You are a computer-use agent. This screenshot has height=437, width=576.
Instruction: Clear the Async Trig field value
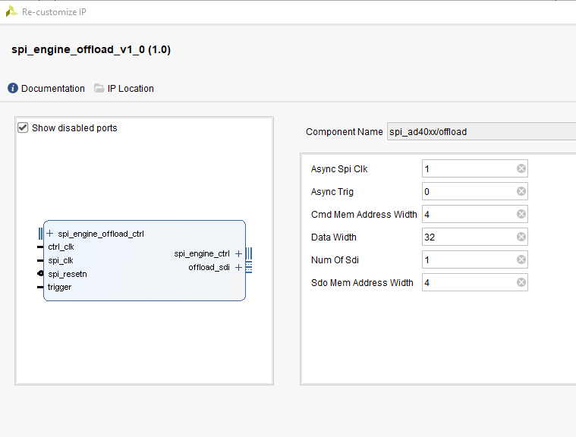point(521,191)
